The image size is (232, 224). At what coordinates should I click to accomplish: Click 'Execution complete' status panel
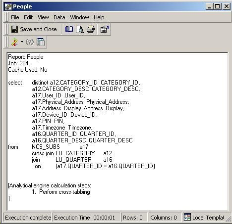(28, 218)
